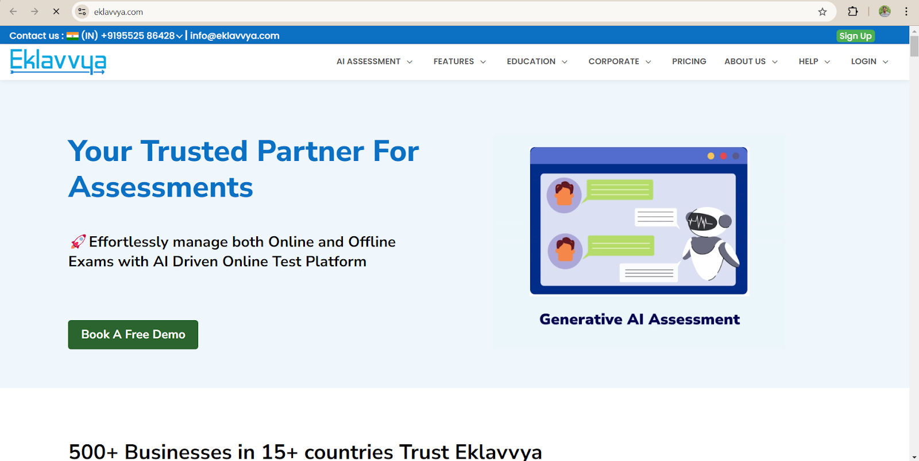This screenshot has height=461, width=919.
Task: Click the info@eklavvya.com email link
Action: pyautogui.click(x=235, y=36)
